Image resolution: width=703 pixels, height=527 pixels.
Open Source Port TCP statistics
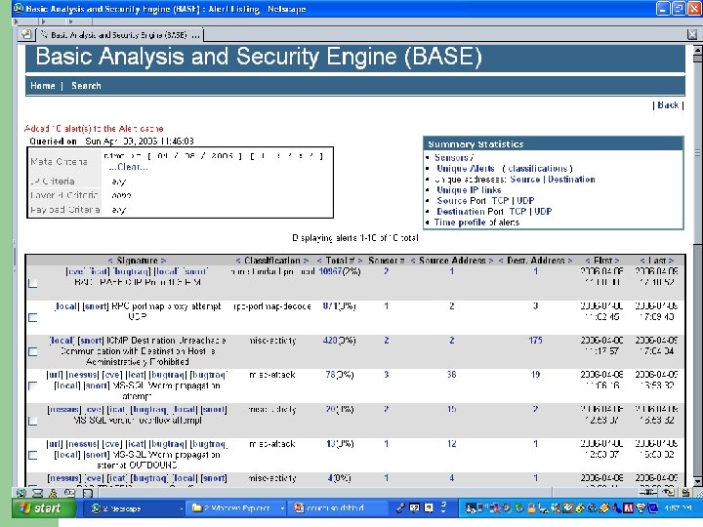pyautogui.click(x=500, y=201)
